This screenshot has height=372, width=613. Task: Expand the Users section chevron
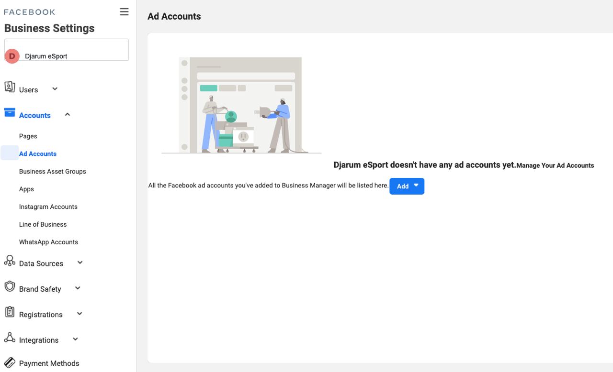click(55, 88)
